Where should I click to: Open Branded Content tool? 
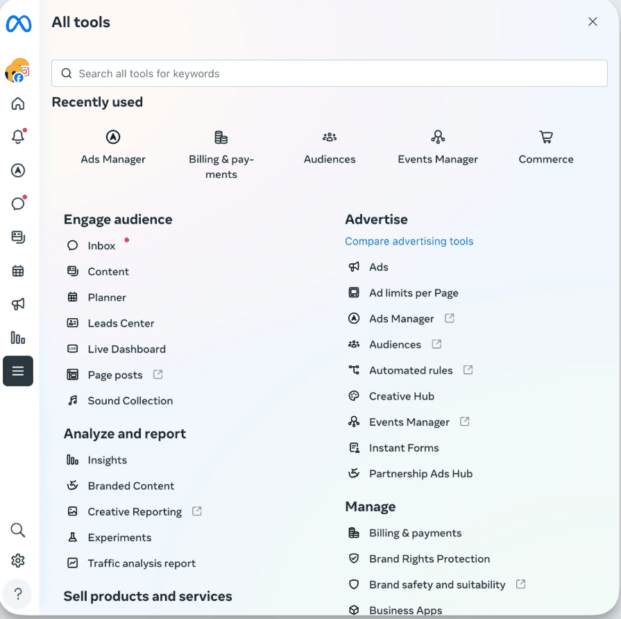tap(121, 486)
